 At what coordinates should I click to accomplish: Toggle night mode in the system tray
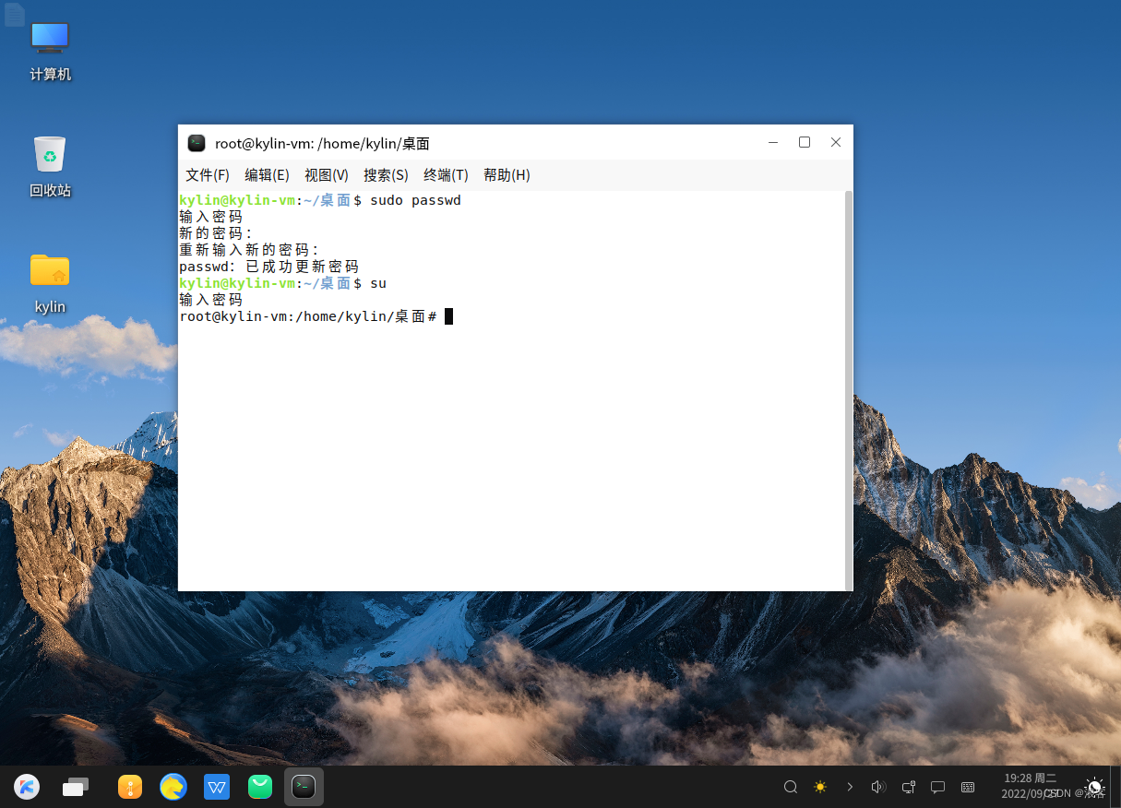1094,787
